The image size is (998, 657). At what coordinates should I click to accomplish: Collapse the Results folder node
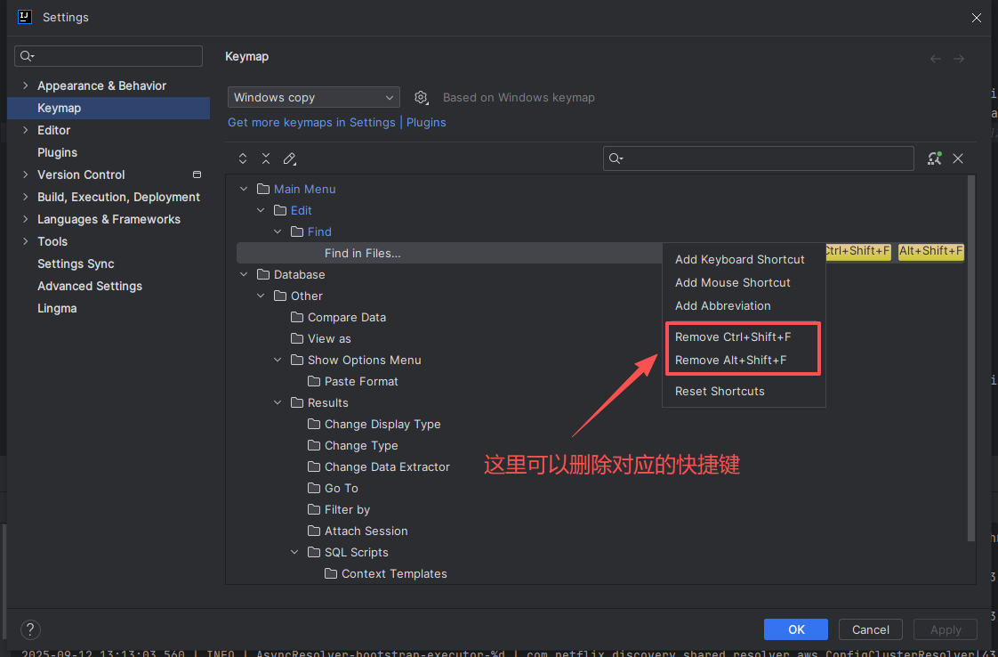tap(278, 402)
